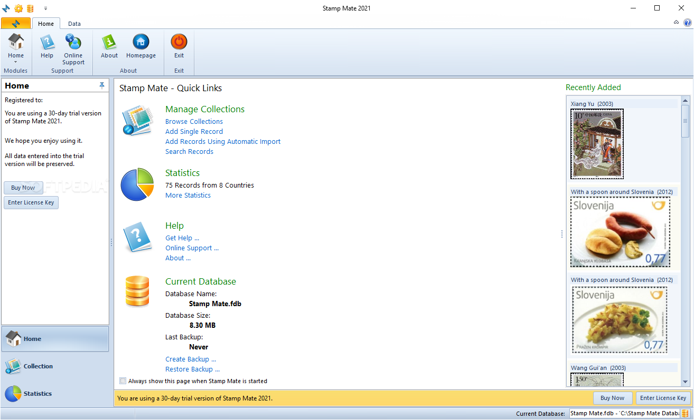Click the 8.30 MB database size value

[x=202, y=325]
